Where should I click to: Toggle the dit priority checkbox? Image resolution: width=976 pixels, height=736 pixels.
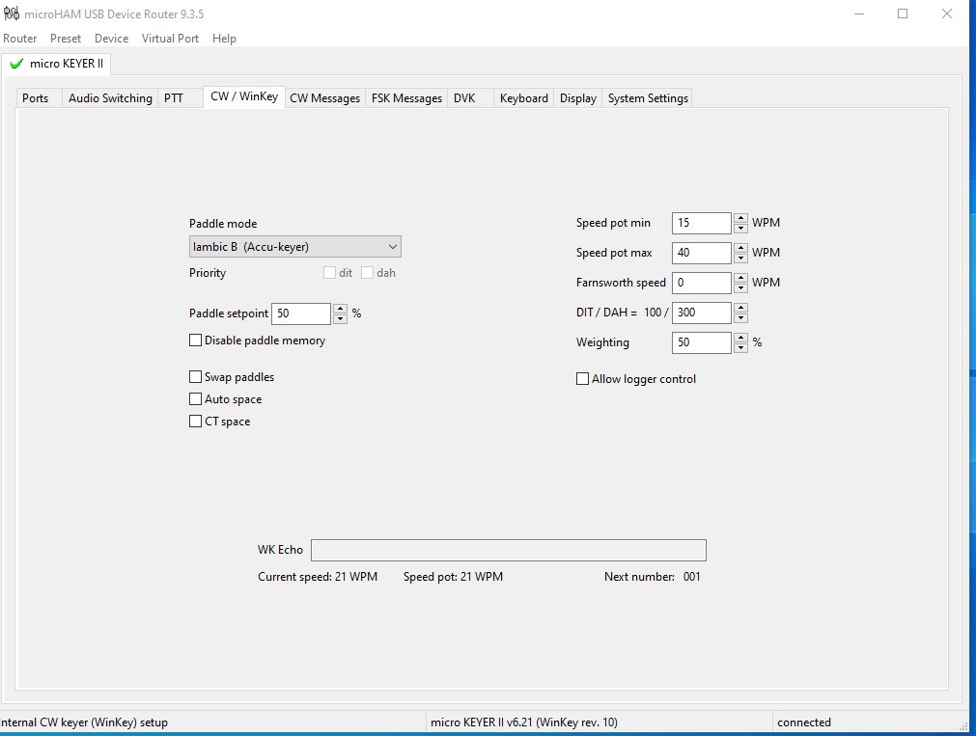tap(330, 273)
